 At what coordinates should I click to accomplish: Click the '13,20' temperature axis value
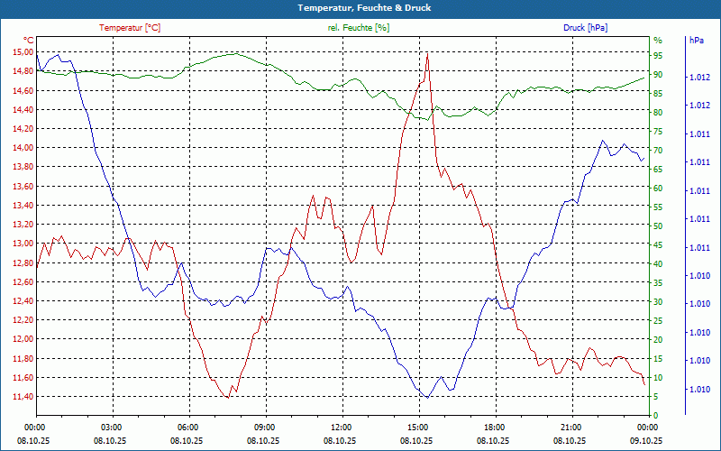coord(23,224)
